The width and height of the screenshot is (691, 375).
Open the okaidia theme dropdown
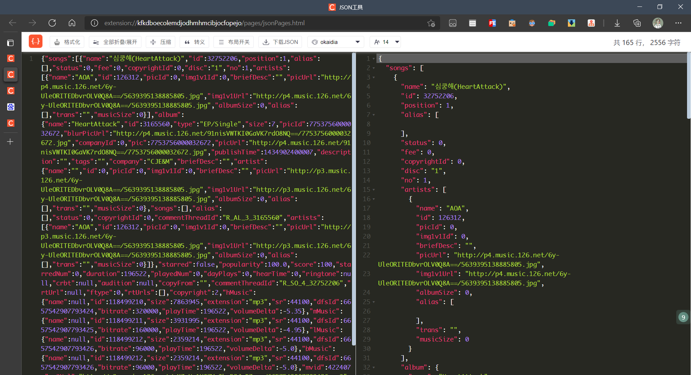[x=336, y=42]
